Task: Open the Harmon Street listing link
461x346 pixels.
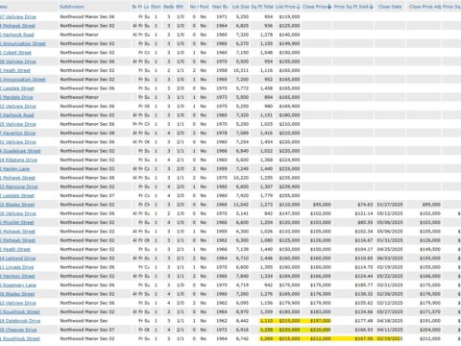Action: coord(17,277)
